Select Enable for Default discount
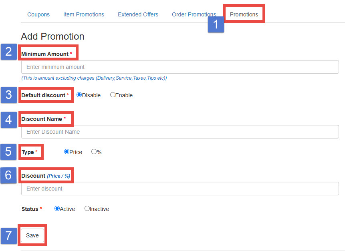 (x=113, y=95)
